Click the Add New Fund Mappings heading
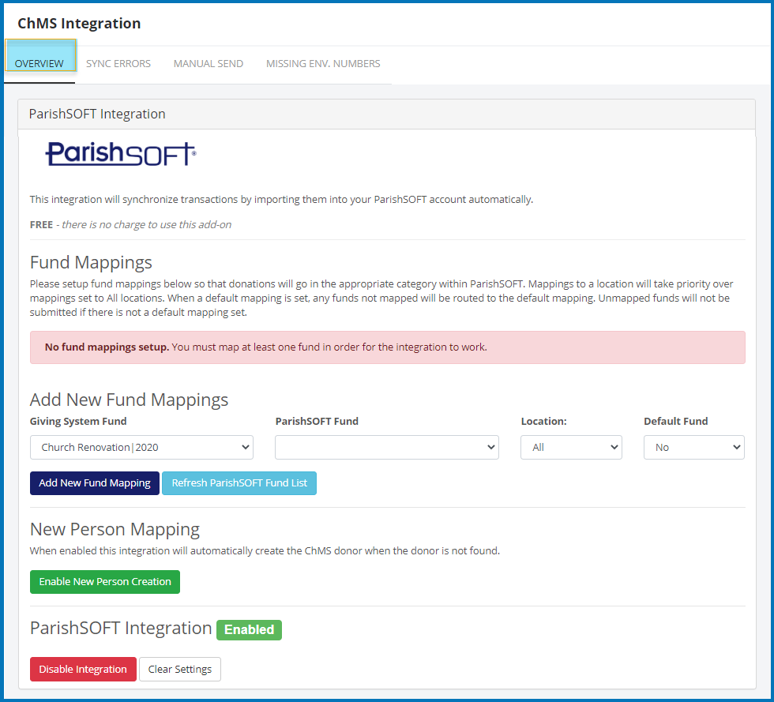Viewport: 774px width, 702px height. tap(129, 400)
